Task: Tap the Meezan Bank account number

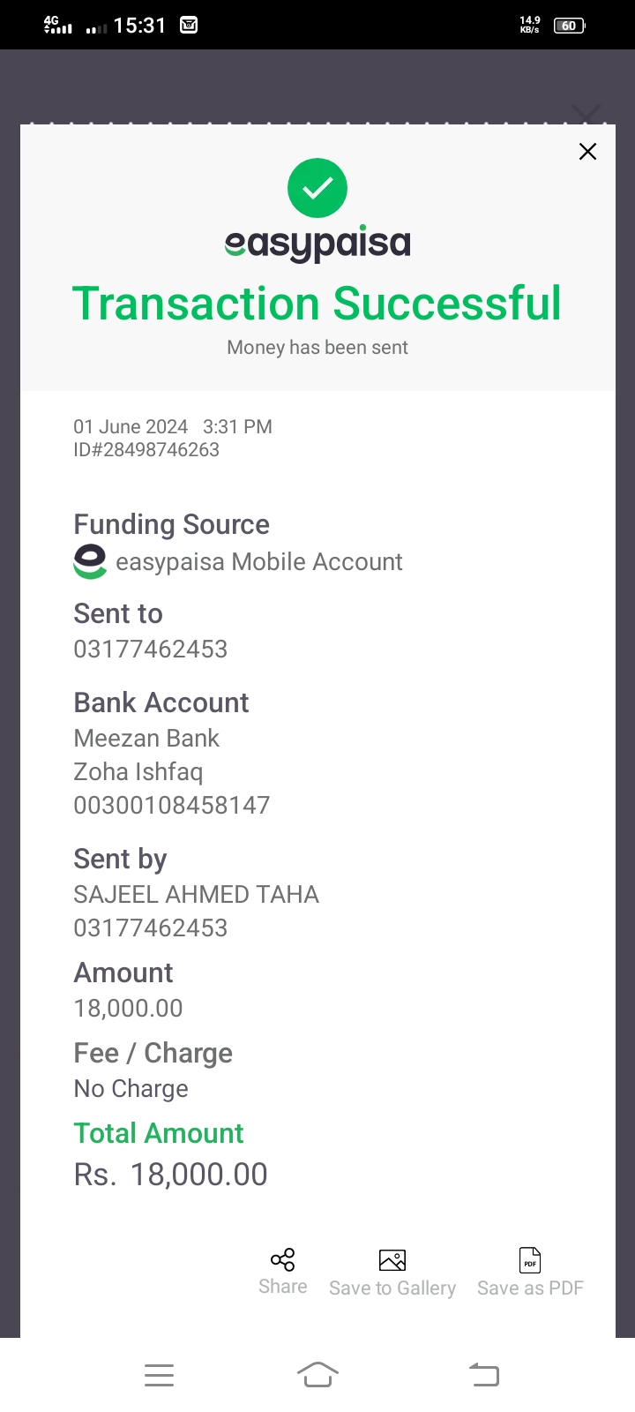Action: pyautogui.click(x=172, y=805)
